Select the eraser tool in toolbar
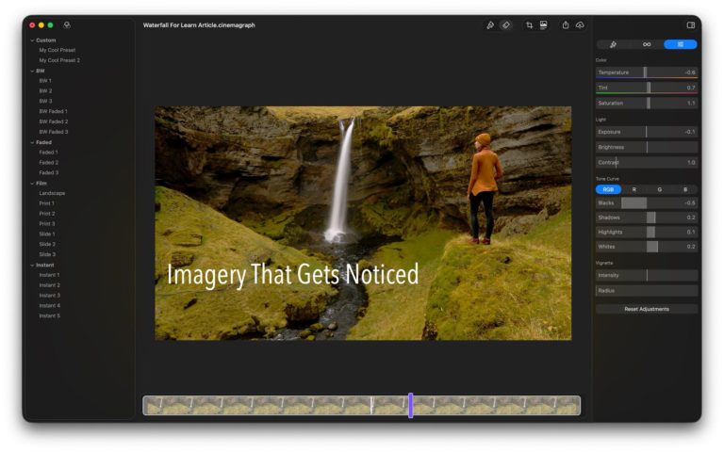 click(506, 25)
